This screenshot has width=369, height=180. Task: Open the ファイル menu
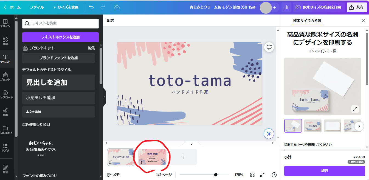pyautogui.click(x=37, y=7)
